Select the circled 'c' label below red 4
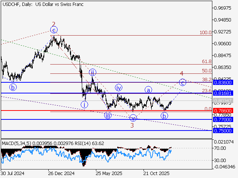This screenshot has height=178, width=238. (x=182, y=82)
